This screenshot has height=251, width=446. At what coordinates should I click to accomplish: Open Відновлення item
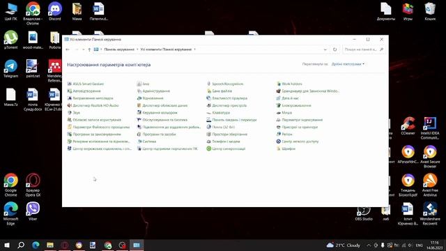pyautogui.click(x=151, y=98)
